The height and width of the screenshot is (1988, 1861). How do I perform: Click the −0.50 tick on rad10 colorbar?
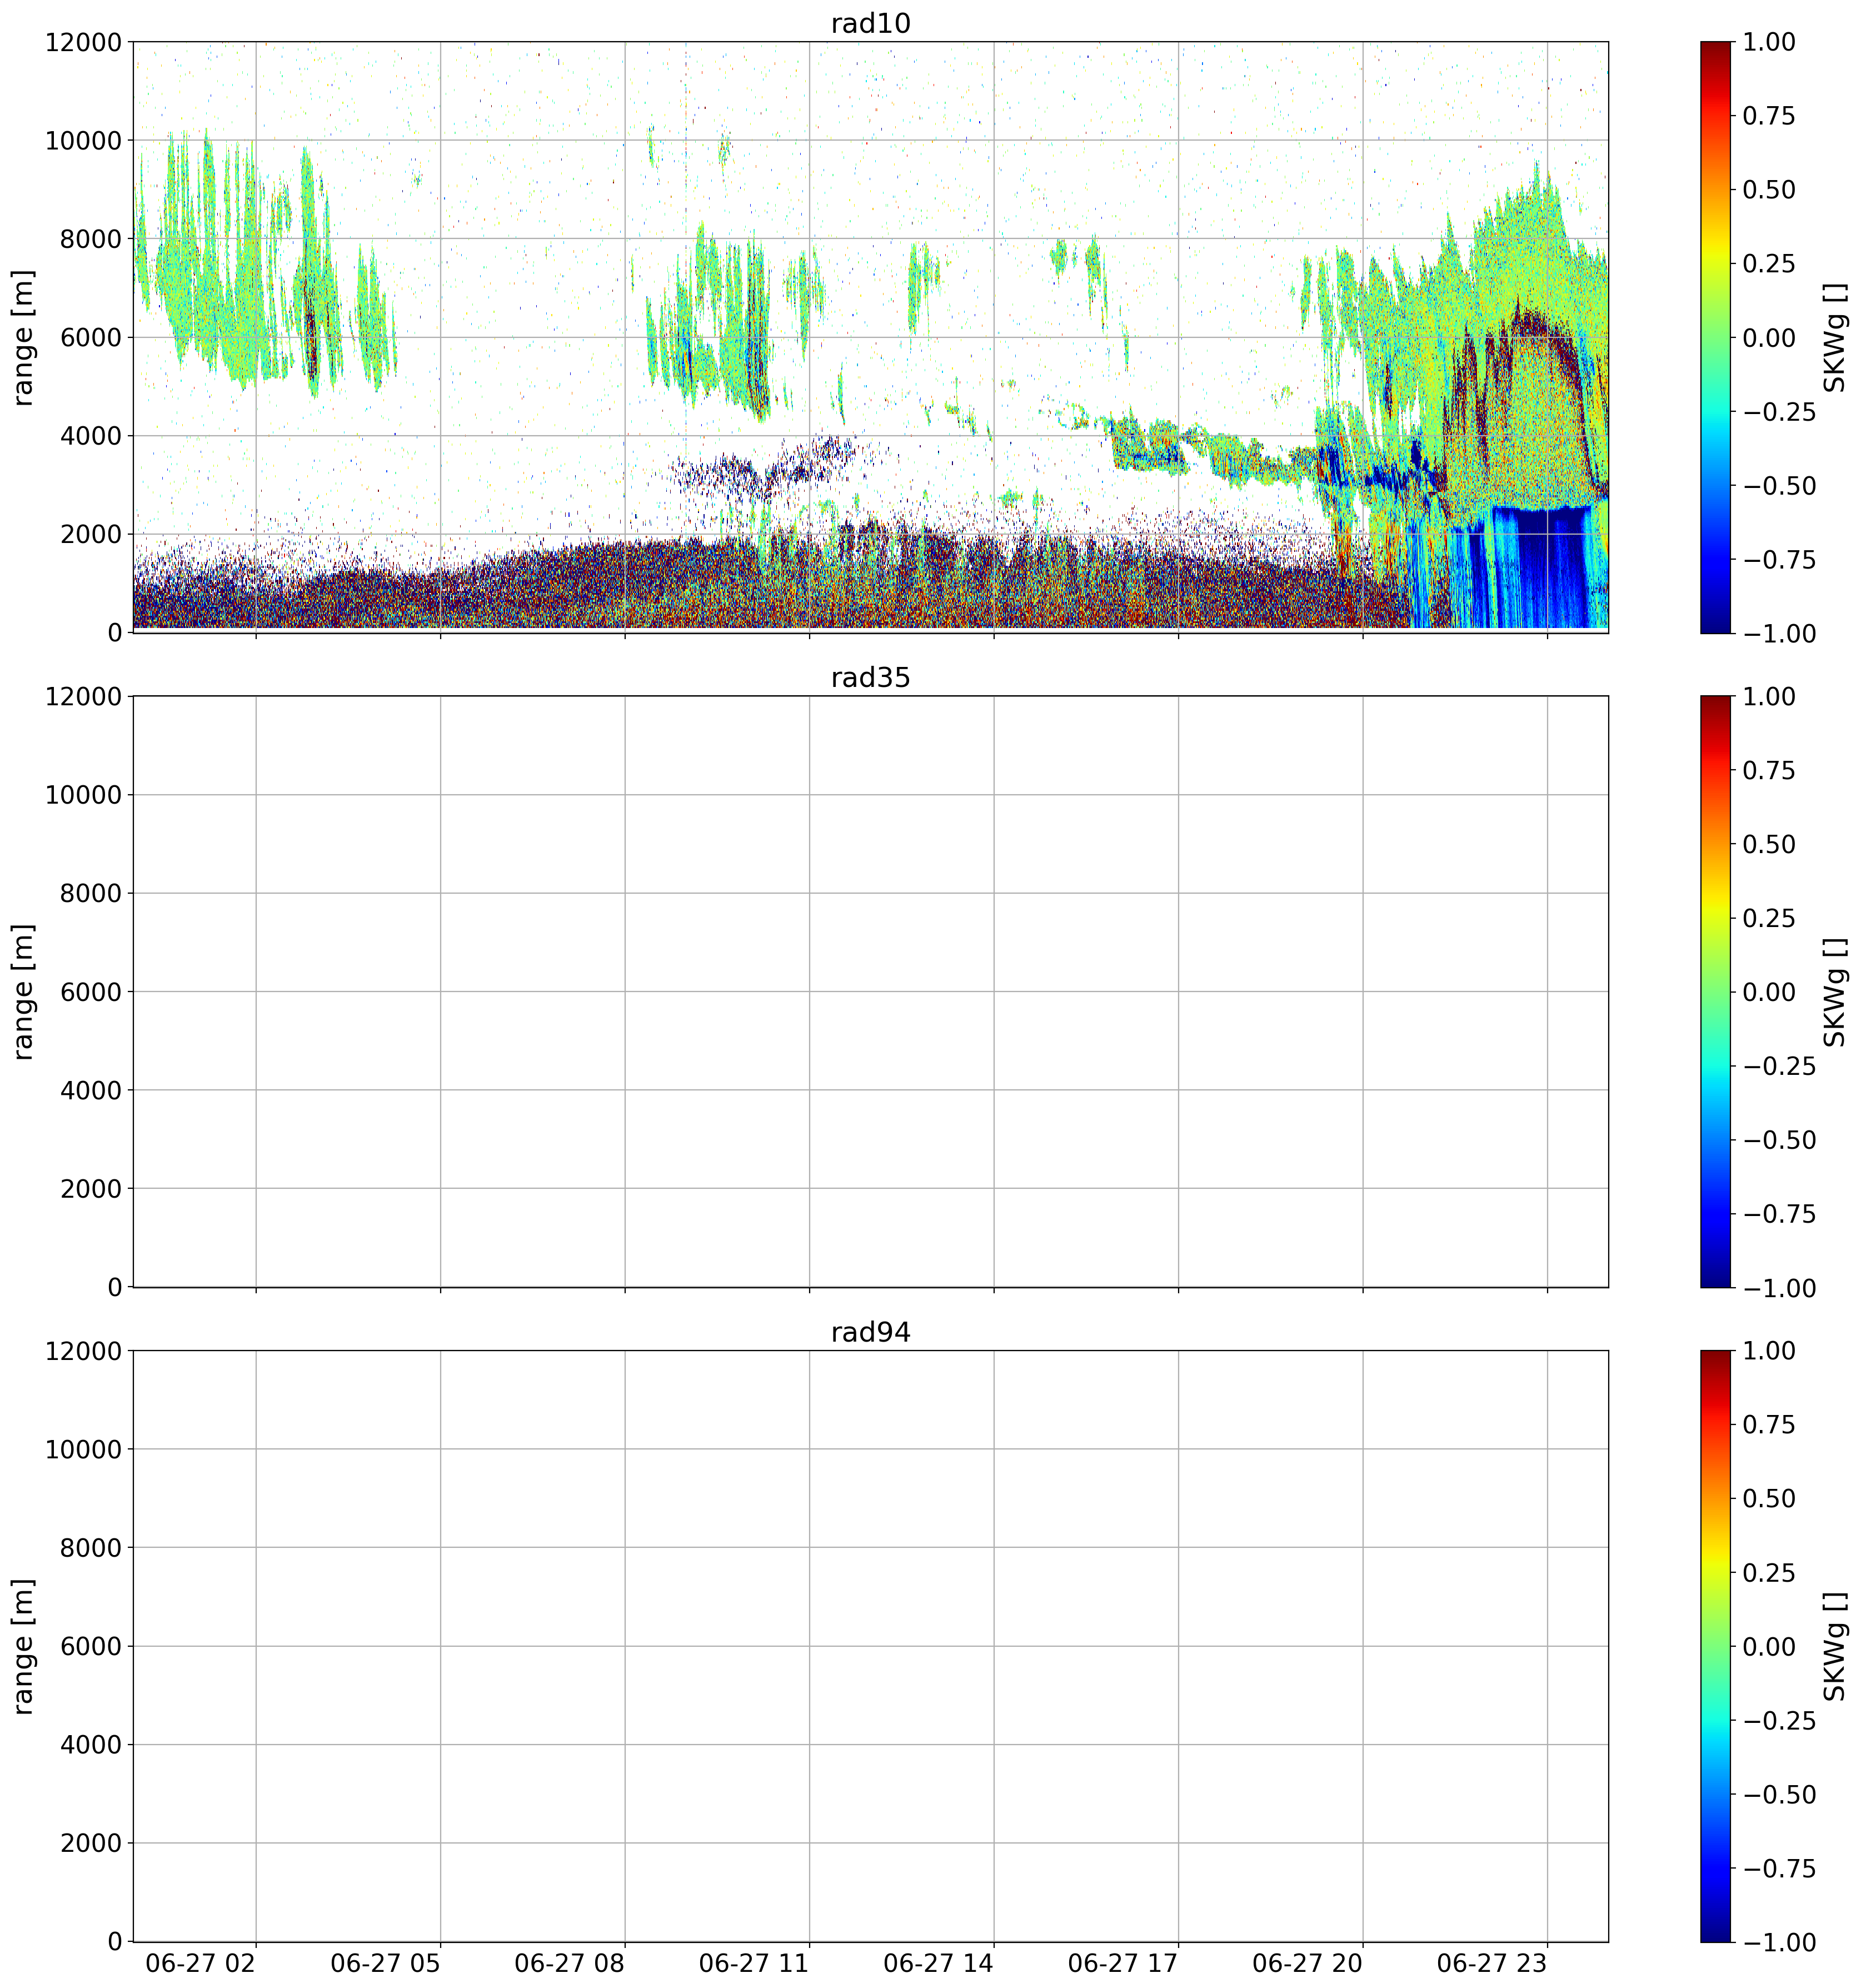click(x=1779, y=485)
